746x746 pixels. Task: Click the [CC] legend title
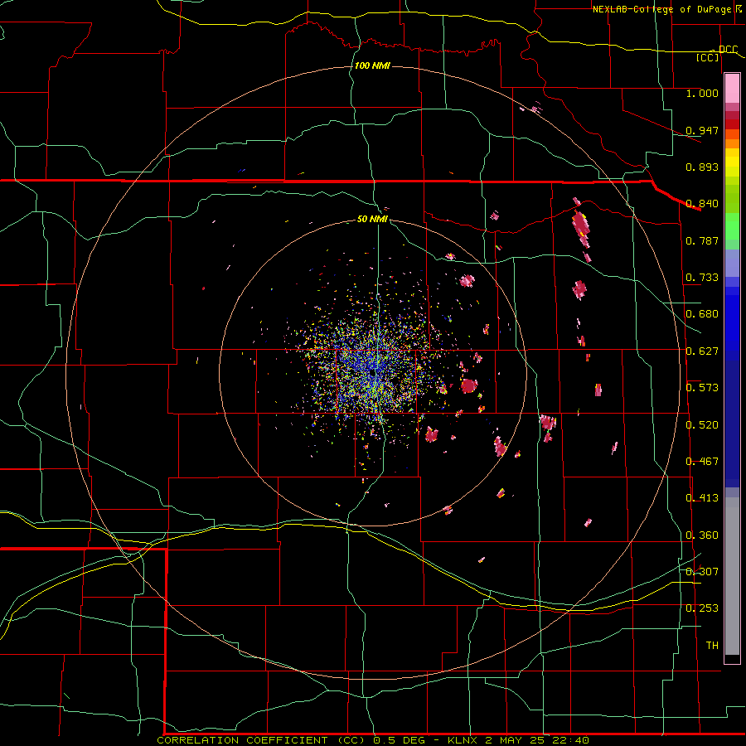coord(707,57)
